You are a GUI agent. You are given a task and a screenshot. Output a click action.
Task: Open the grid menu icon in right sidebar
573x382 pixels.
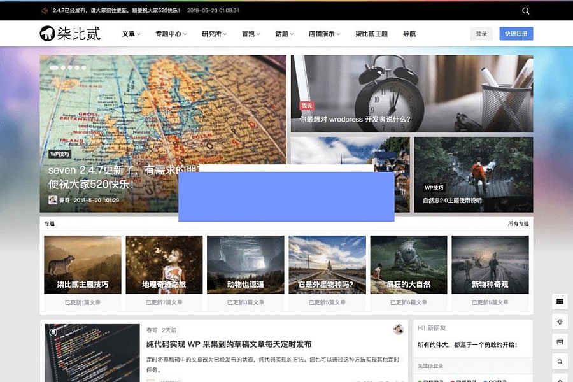[560, 301]
